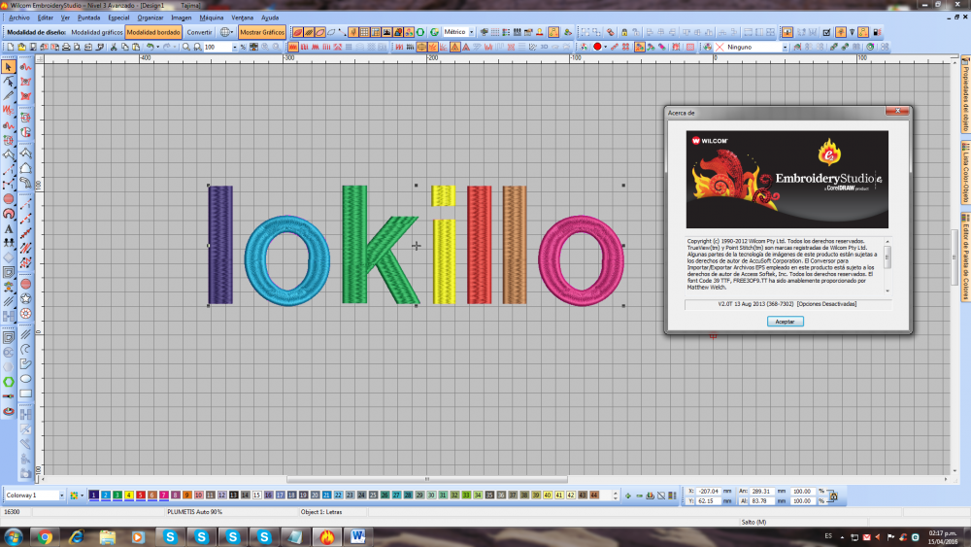
Task: Click the Copy icon in toolbar
Action: (x=124, y=47)
